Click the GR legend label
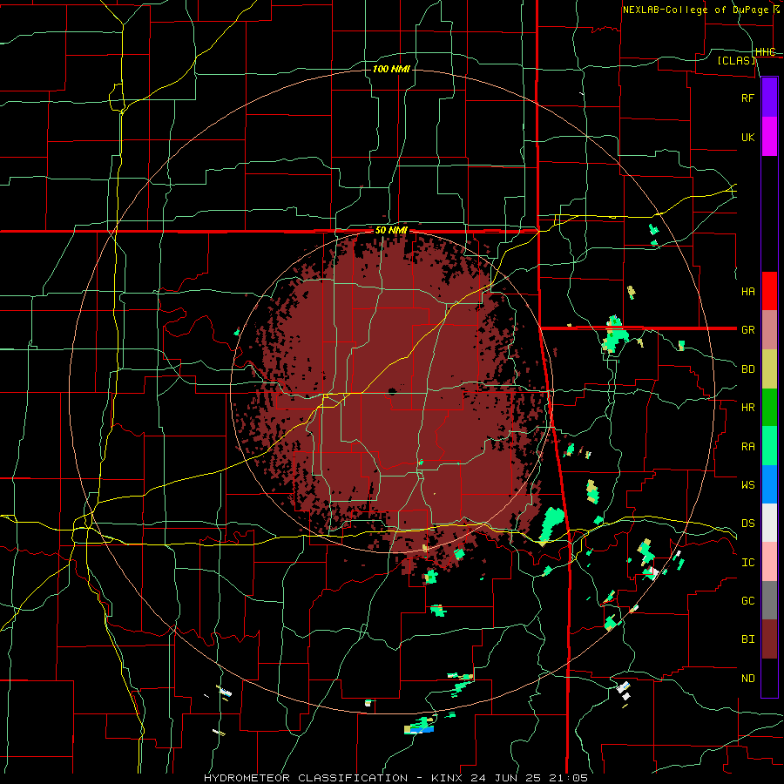This screenshot has width=784, height=784. pos(747,330)
